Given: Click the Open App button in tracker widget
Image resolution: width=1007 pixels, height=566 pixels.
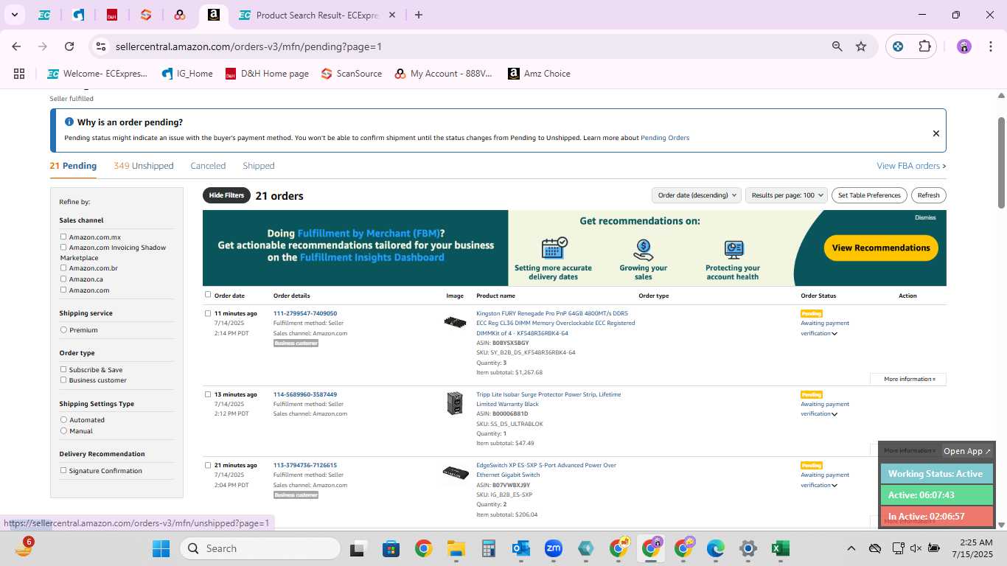Looking at the screenshot, I should pos(967,451).
